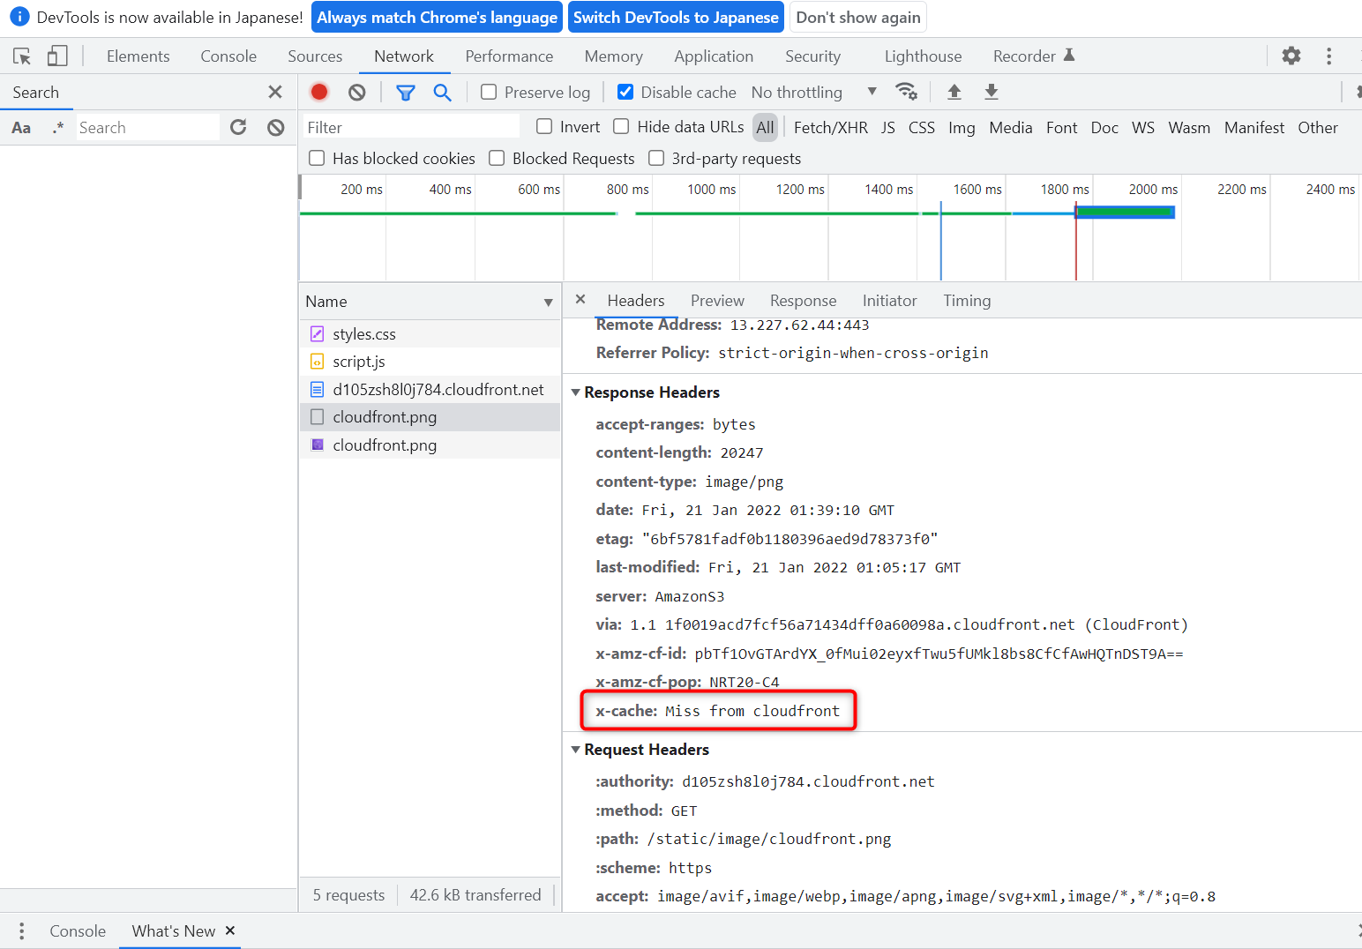Select the cloudfront.png row with purple image icon
The height and width of the screenshot is (949, 1362).
click(x=430, y=445)
